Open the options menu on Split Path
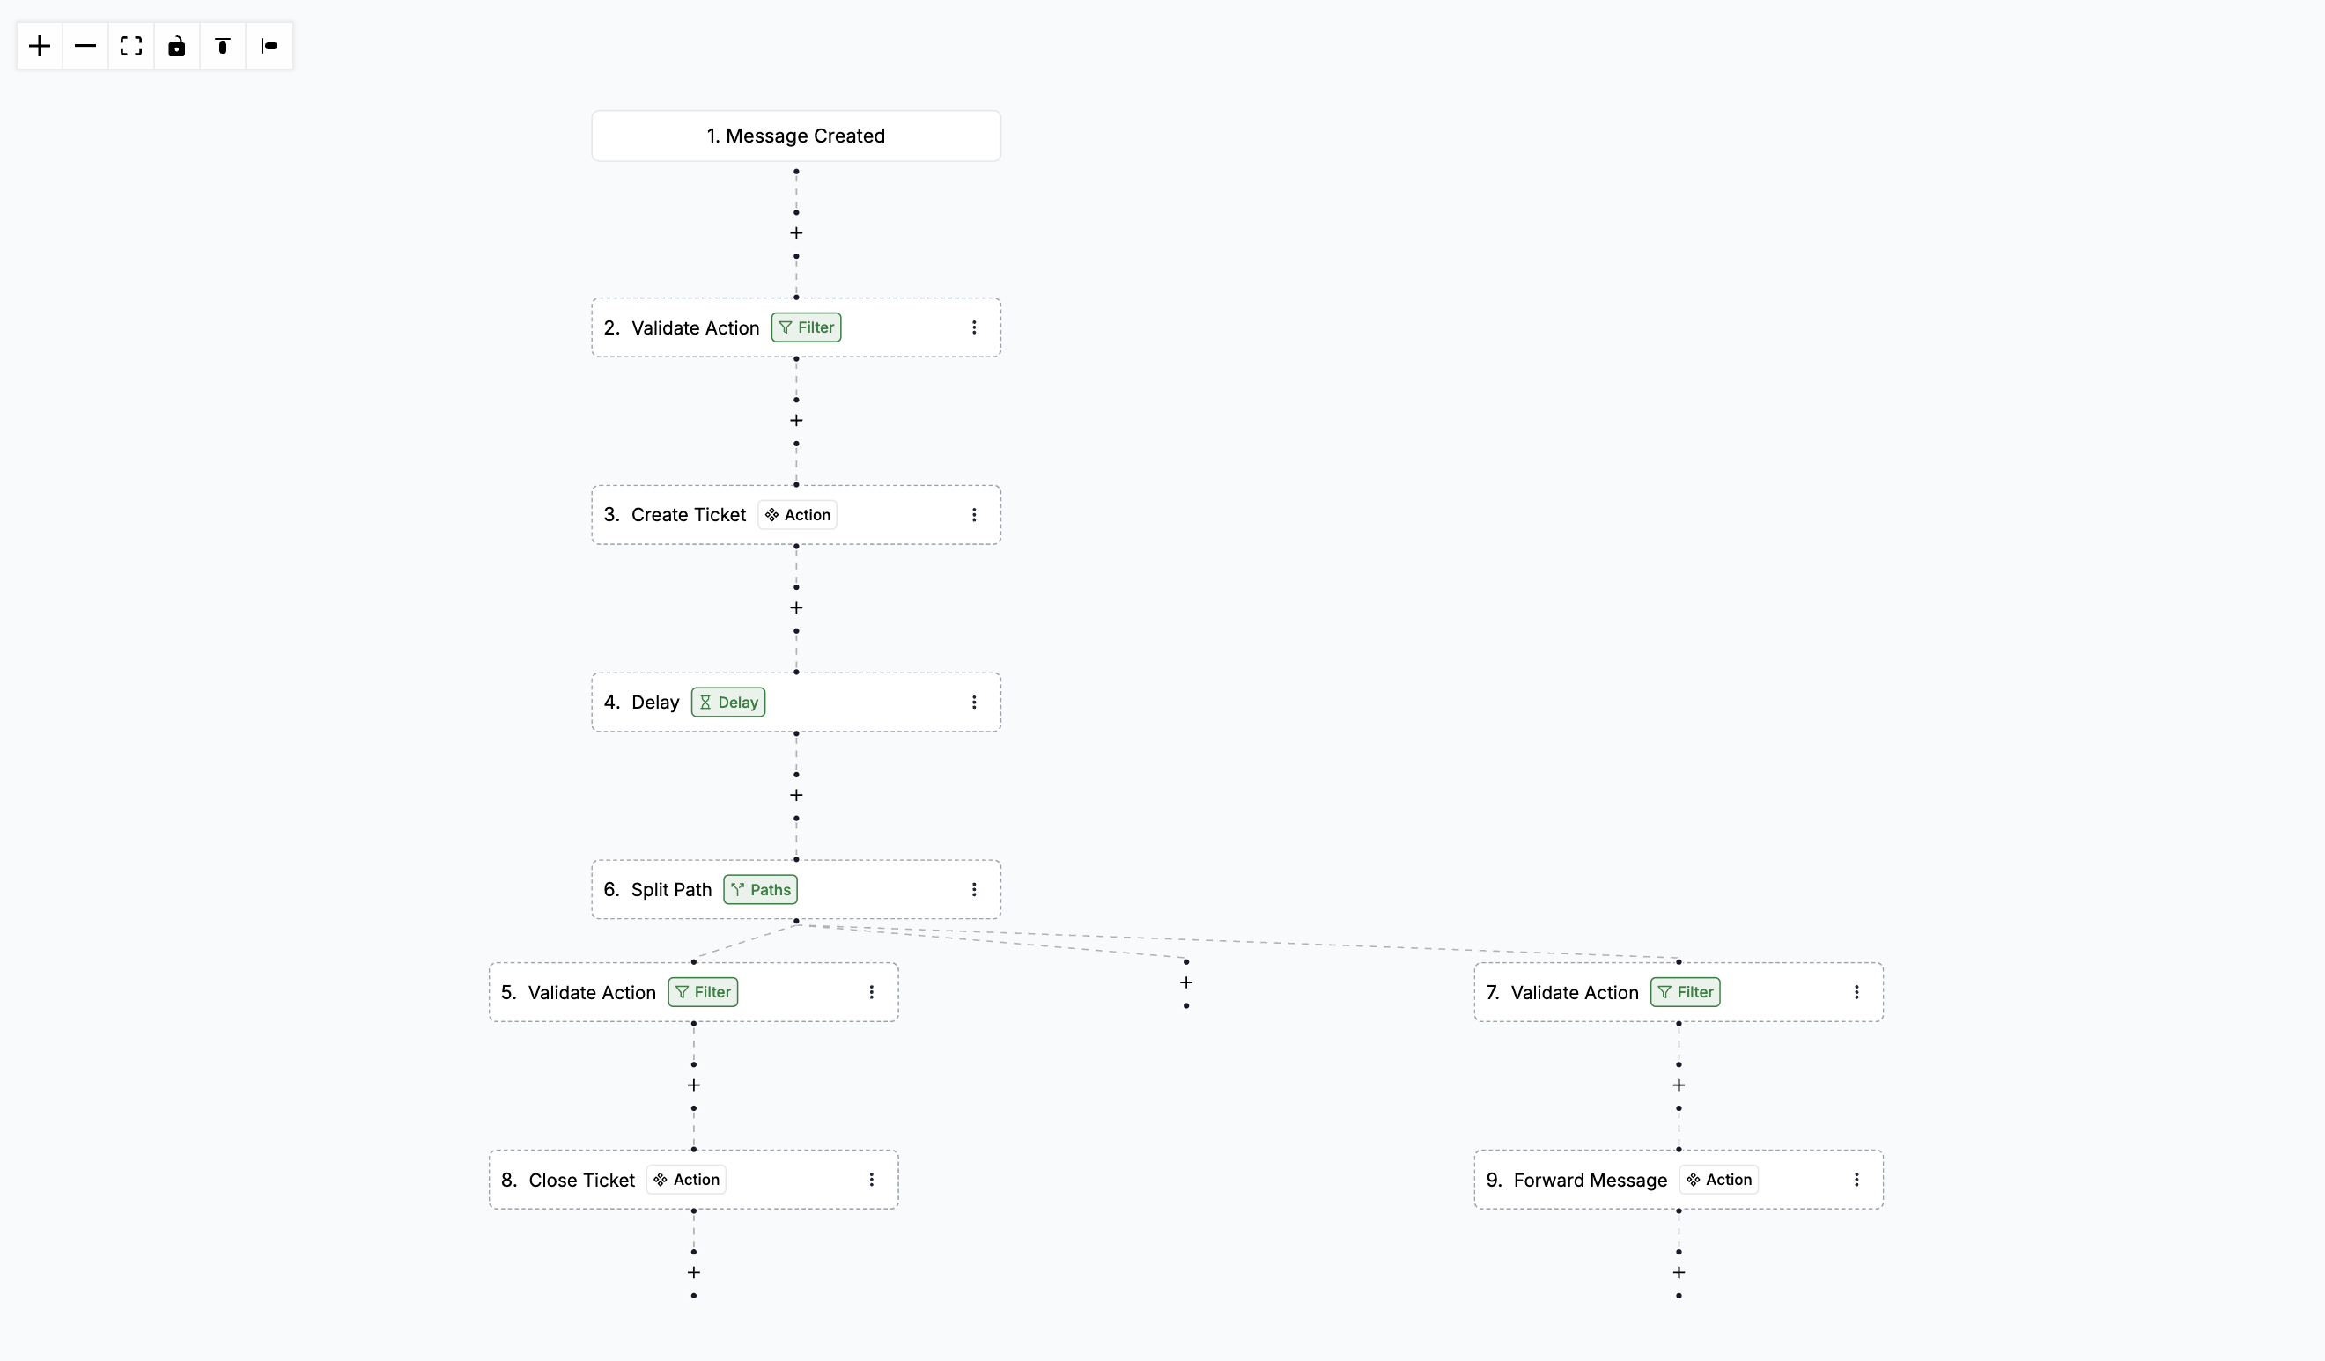2325x1361 pixels. [974, 889]
